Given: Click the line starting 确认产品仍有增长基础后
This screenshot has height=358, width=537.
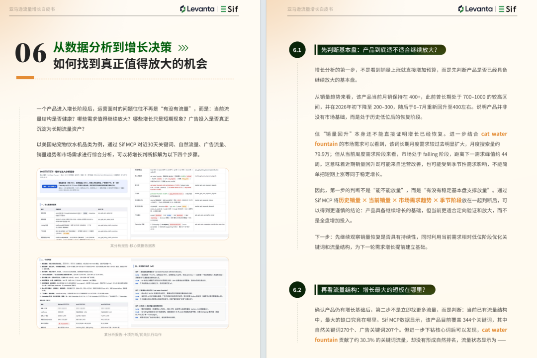Looking at the screenshot, I should point(411,310).
